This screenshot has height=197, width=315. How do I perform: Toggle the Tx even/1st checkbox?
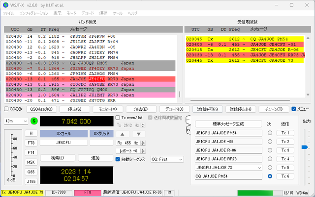pyautogui.click(x=118, y=118)
